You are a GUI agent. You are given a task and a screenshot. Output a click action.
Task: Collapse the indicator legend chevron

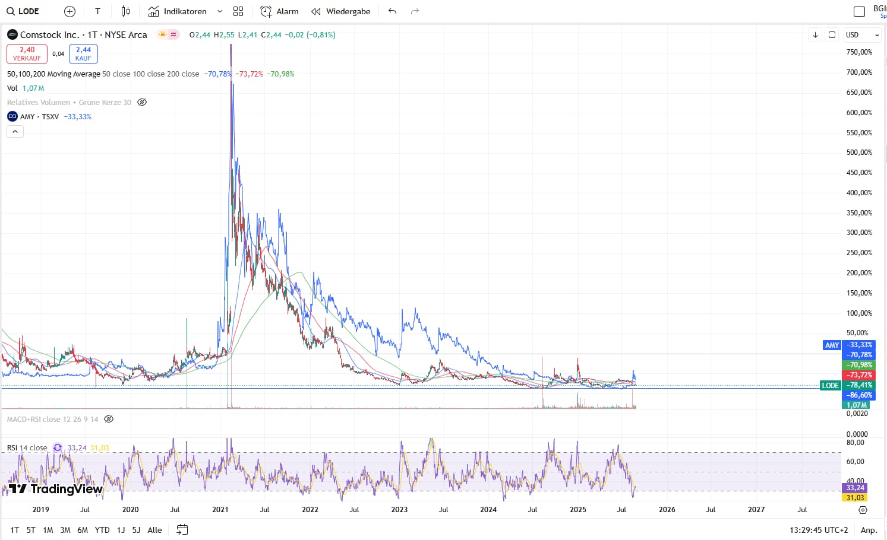(15, 132)
